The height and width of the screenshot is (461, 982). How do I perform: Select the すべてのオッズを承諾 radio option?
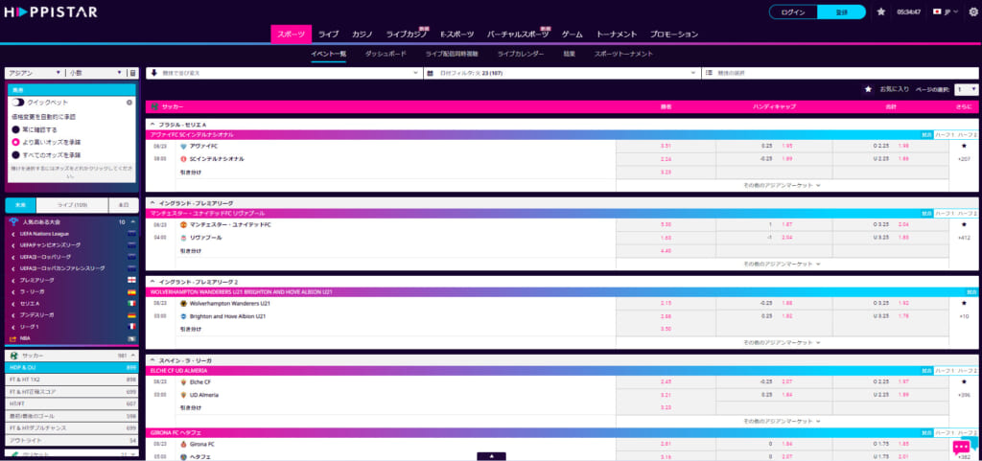click(x=15, y=154)
